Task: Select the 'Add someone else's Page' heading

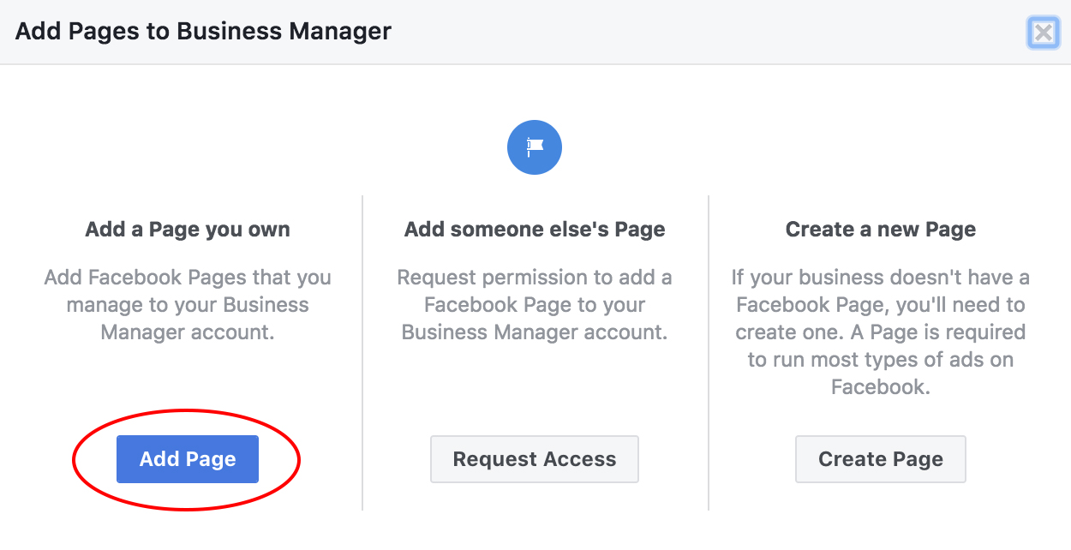Action: [x=535, y=230]
